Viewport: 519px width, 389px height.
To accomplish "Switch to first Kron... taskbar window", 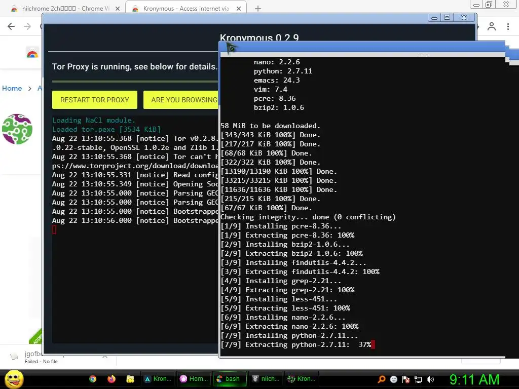I will (158, 379).
